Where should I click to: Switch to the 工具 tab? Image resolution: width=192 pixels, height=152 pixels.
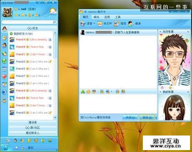(118, 17)
